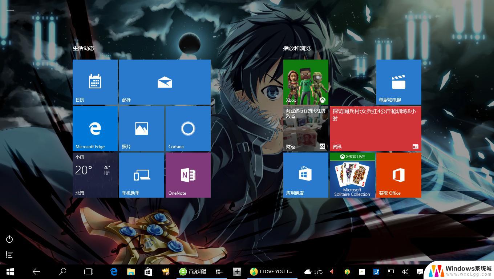Click the red muted speaker tray icon
The width and height of the screenshot is (494, 279).
click(x=332, y=271)
